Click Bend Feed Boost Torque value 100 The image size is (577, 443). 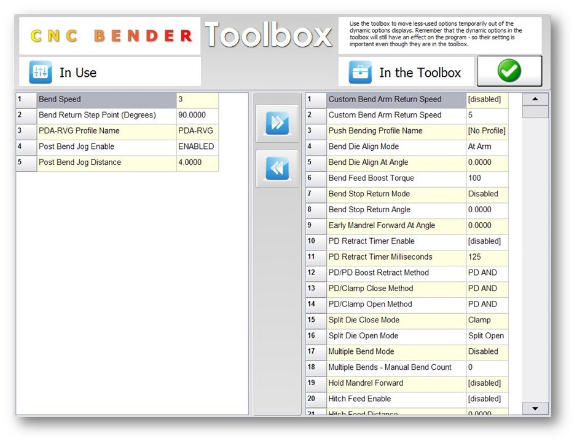pos(487,178)
